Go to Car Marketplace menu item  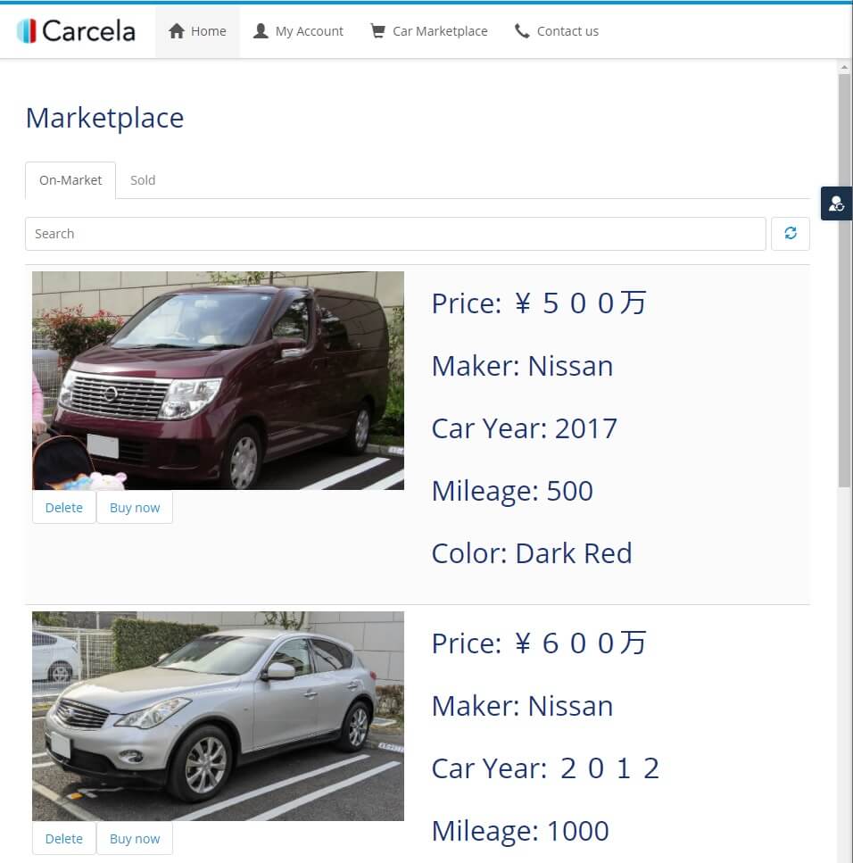click(x=428, y=31)
